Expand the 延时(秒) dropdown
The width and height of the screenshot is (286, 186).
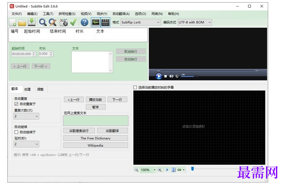click(27, 144)
